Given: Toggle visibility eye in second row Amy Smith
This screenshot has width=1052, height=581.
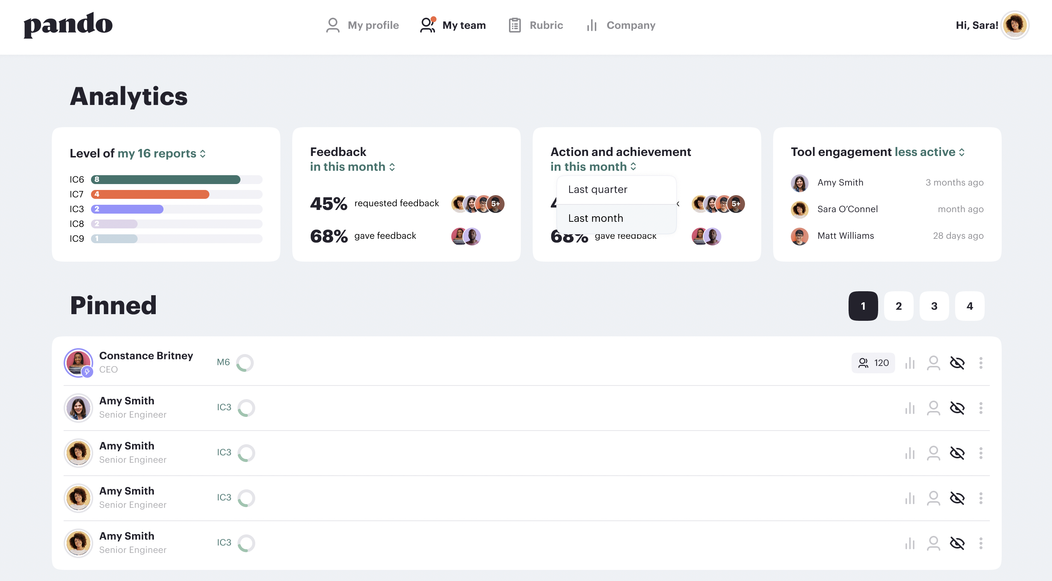Looking at the screenshot, I should point(957,408).
